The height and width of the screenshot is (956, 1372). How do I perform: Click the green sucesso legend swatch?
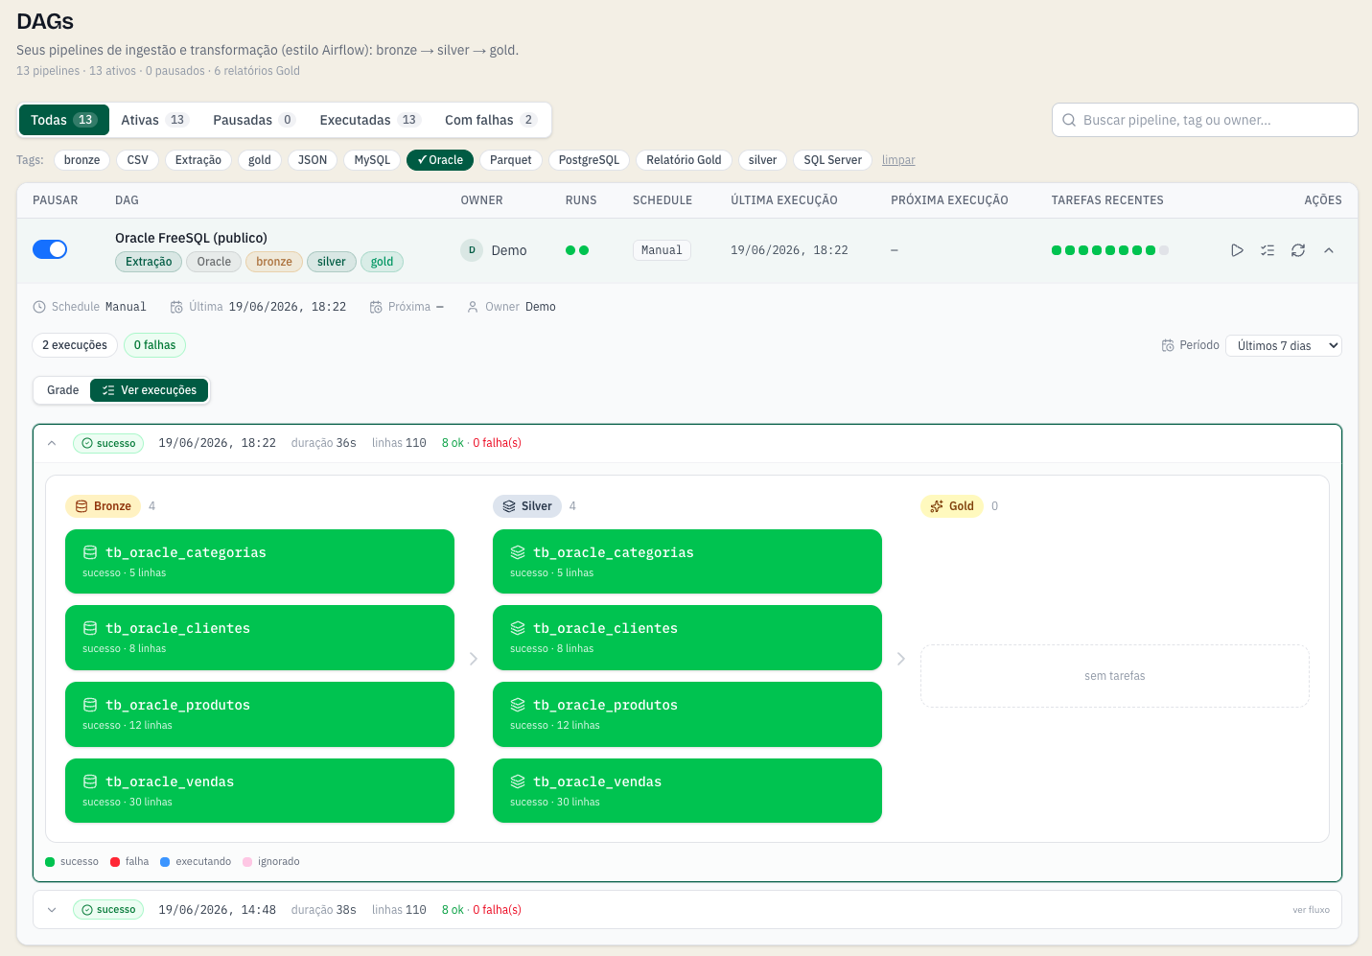pyautogui.click(x=50, y=862)
